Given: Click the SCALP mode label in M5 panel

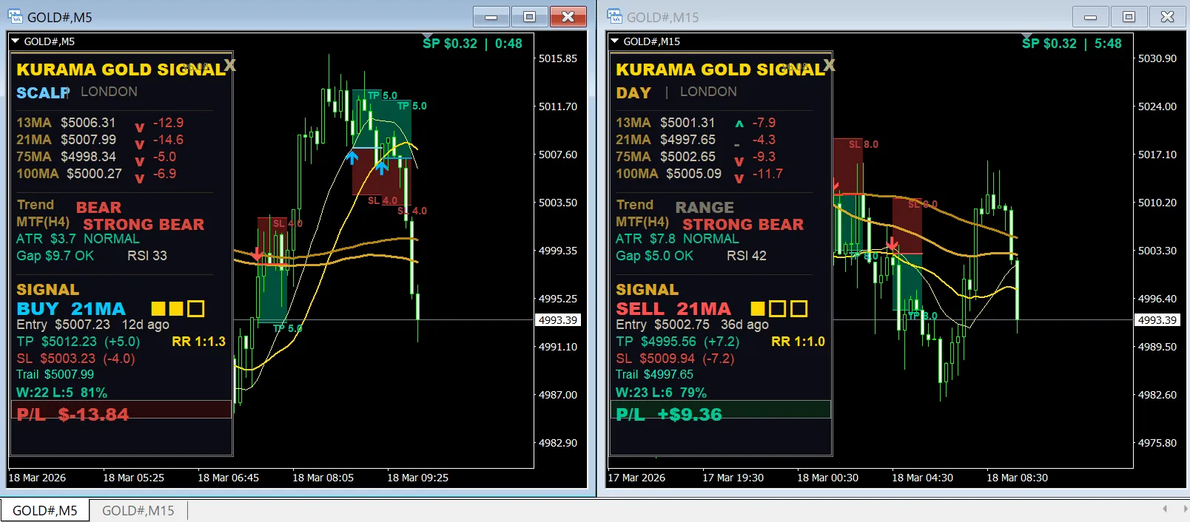Looking at the screenshot, I should [x=43, y=92].
